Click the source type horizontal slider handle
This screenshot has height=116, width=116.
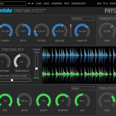coord(12,80)
